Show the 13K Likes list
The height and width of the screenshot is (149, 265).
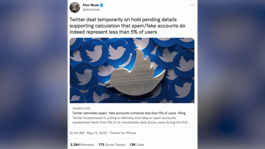pyautogui.click(x=137, y=145)
